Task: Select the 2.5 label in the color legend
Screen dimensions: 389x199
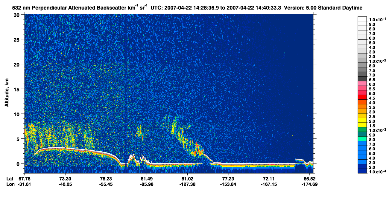Action: tap(372, 116)
